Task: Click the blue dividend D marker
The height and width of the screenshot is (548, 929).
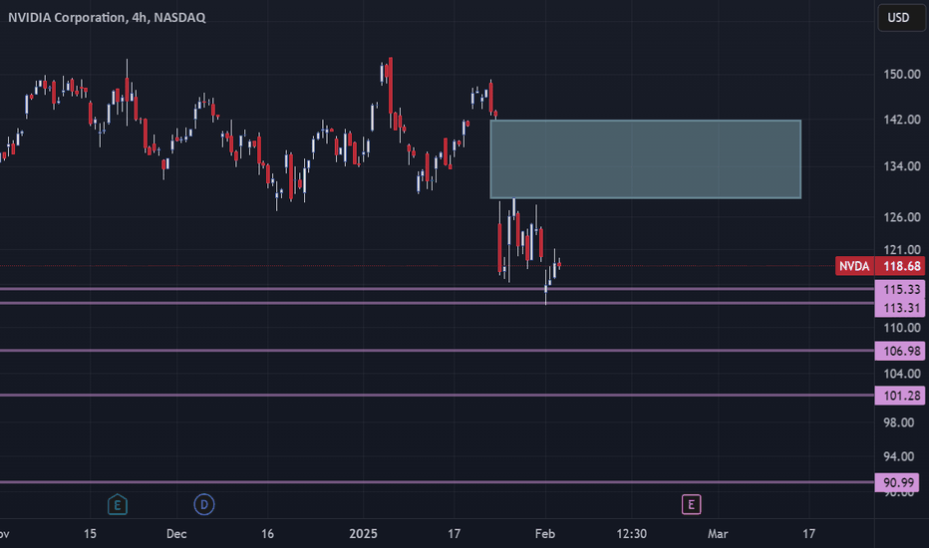Action: point(203,505)
